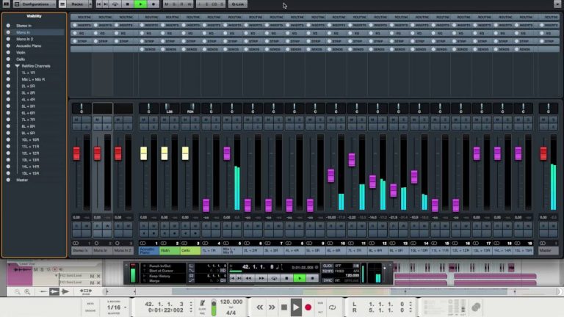Select the green Violin channel name label
The height and width of the screenshot is (317, 564).
click(x=170, y=250)
